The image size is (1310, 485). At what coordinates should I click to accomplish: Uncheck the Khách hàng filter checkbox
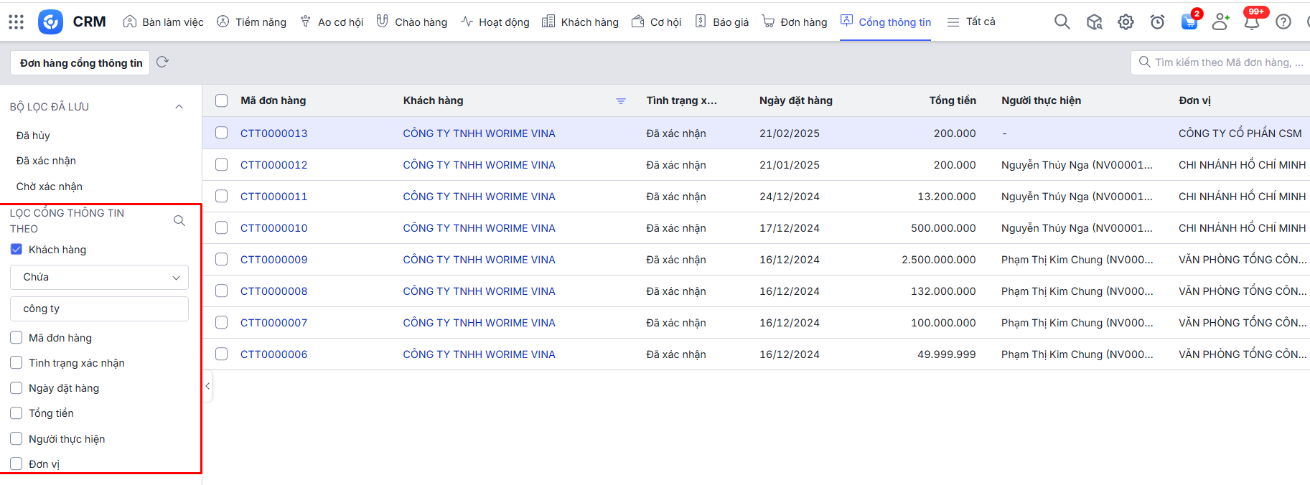click(x=17, y=250)
